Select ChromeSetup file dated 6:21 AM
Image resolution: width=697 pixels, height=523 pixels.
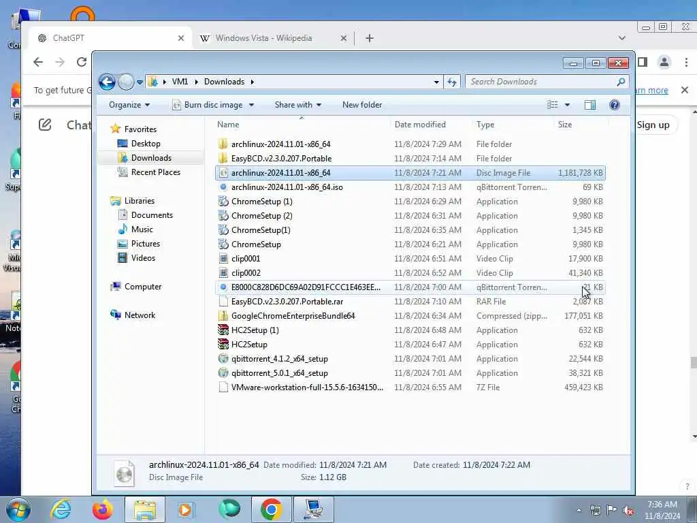click(x=410, y=244)
